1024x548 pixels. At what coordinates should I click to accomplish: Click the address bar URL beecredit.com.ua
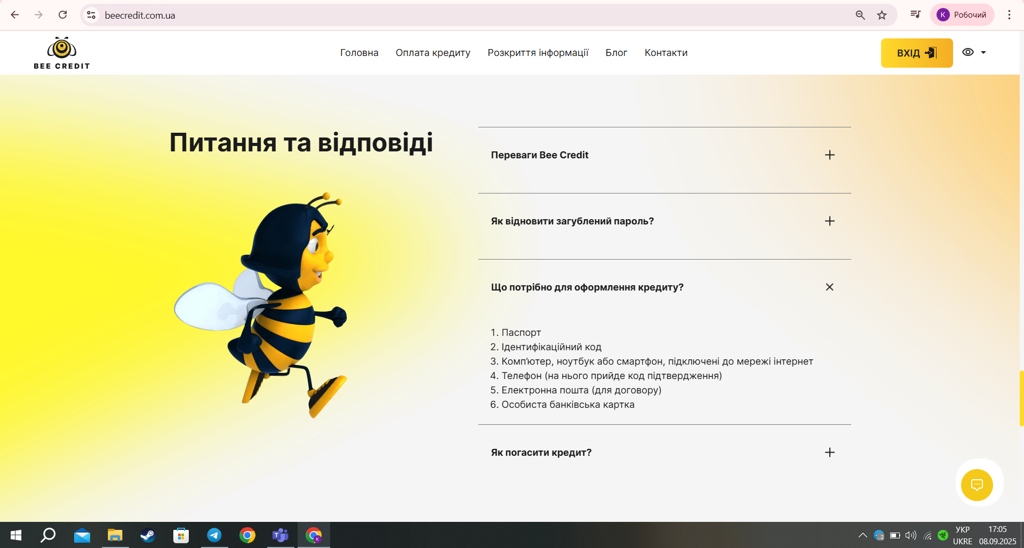coord(140,15)
